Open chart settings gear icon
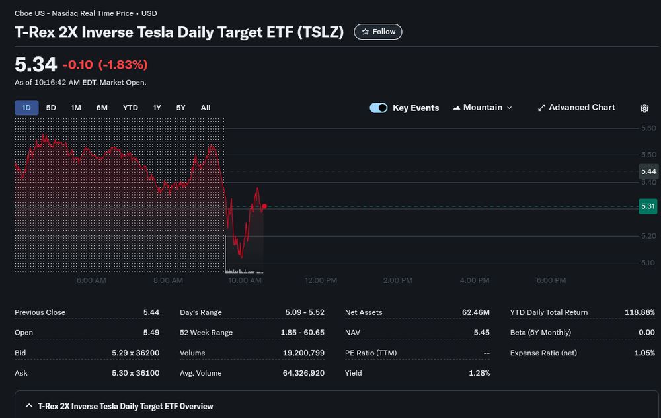661x418 pixels. point(644,108)
